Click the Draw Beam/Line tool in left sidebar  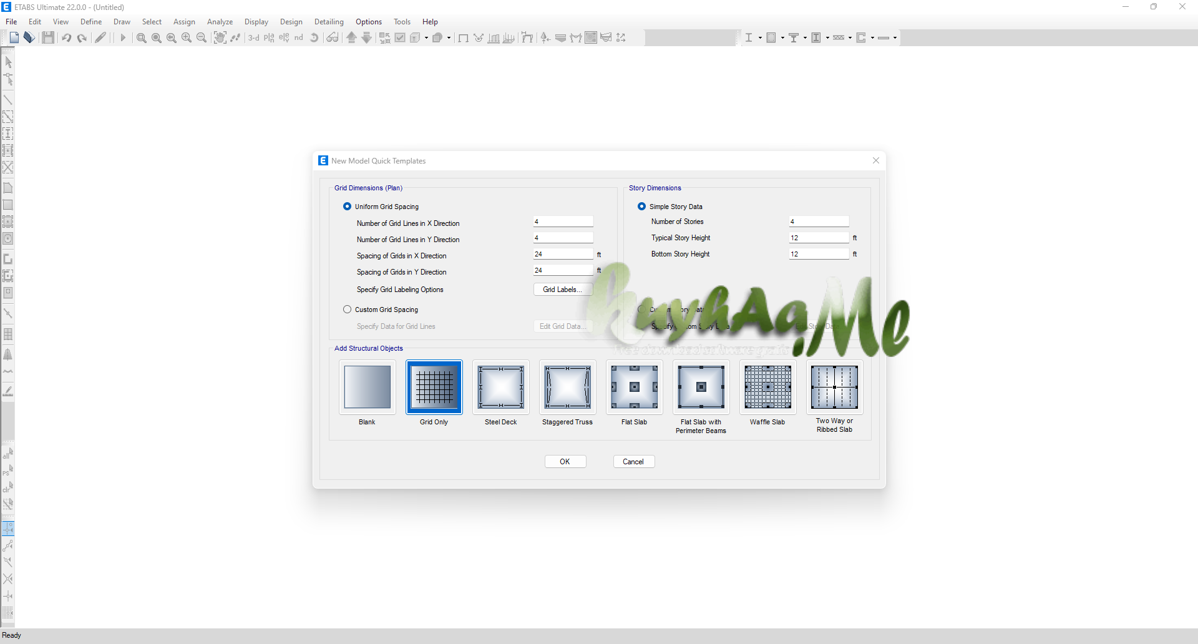point(8,100)
